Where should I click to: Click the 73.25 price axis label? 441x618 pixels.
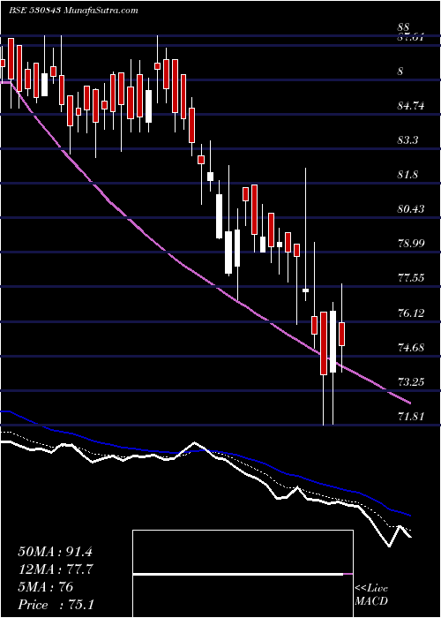point(411,381)
